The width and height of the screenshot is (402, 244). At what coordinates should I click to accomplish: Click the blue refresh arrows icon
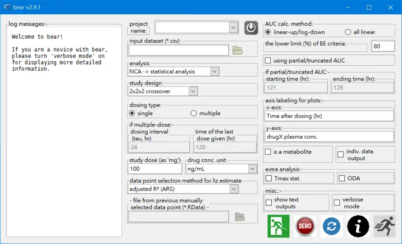(x=331, y=226)
